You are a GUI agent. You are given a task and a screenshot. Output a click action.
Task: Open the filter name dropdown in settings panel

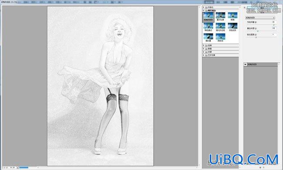(x=260, y=18)
